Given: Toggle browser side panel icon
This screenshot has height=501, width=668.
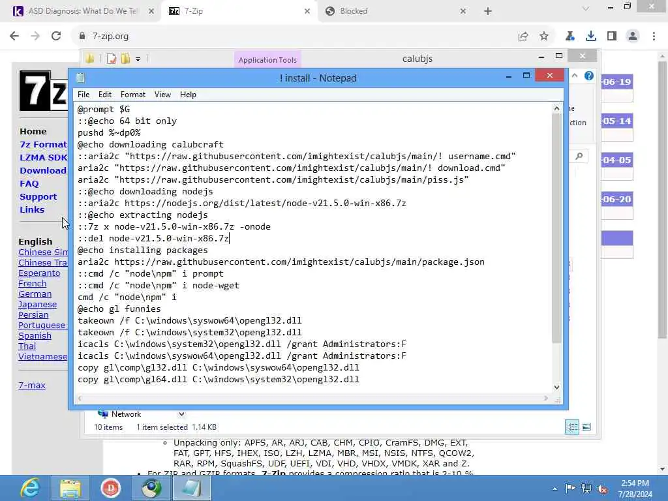Looking at the screenshot, I should tap(612, 37).
